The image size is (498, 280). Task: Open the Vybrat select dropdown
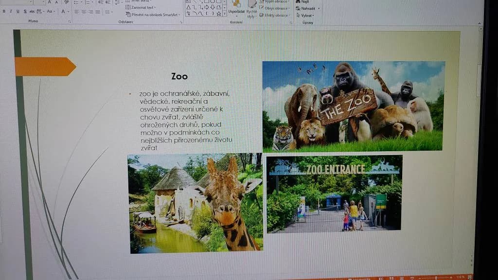(305, 15)
